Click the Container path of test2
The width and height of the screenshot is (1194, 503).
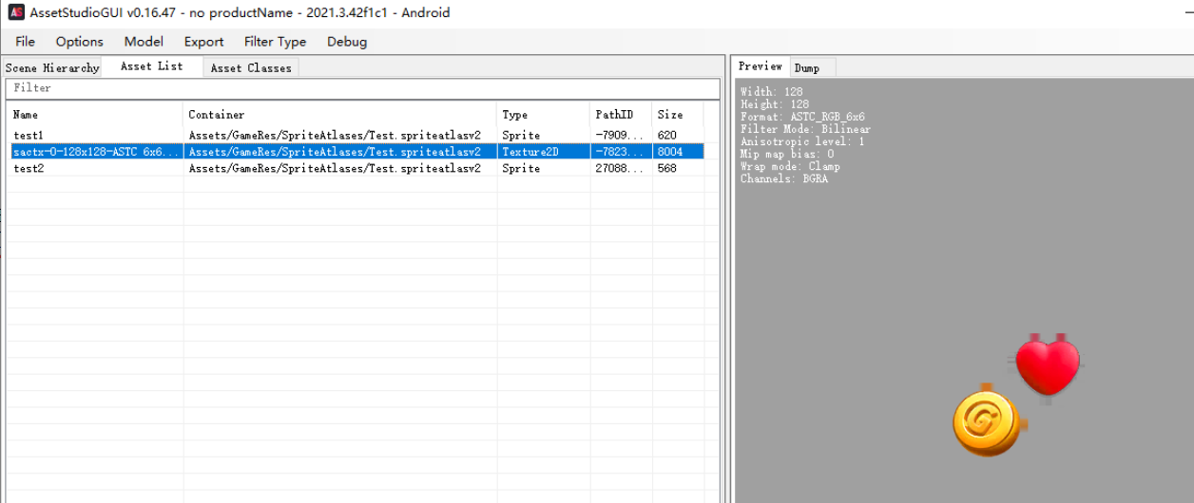click(x=335, y=168)
